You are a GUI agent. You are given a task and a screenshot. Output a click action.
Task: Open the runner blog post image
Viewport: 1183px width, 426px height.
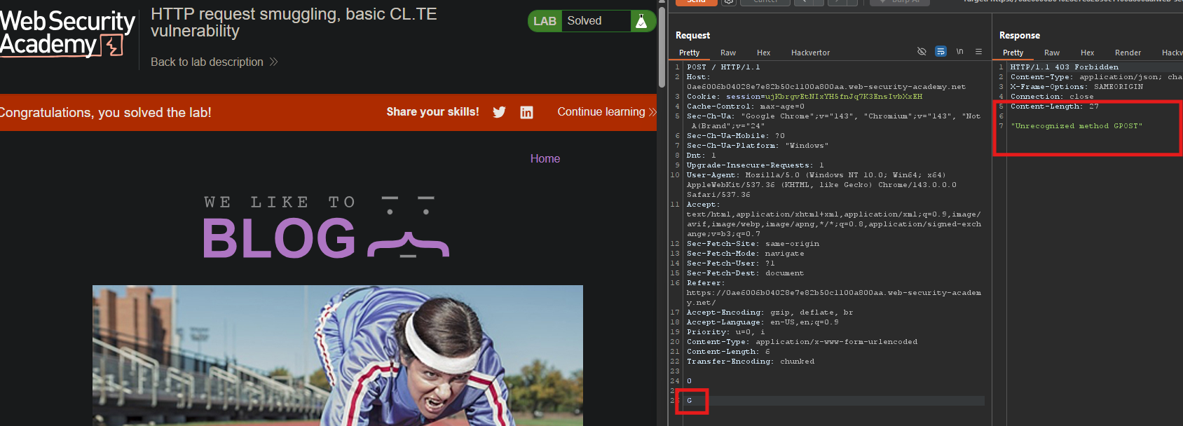coord(338,355)
